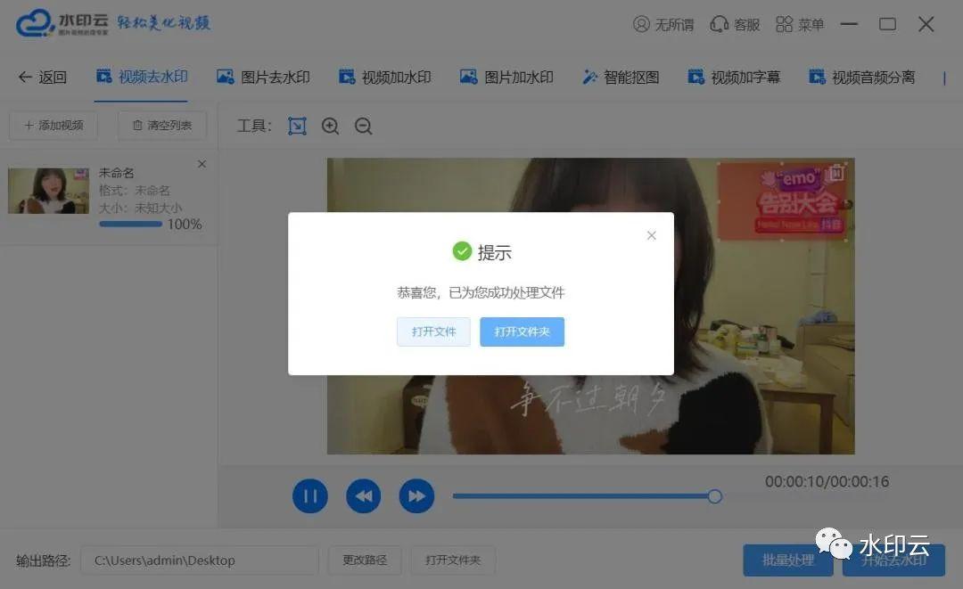This screenshot has height=589, width=963.
Task: Rewind the video
Action: [364, 495]
